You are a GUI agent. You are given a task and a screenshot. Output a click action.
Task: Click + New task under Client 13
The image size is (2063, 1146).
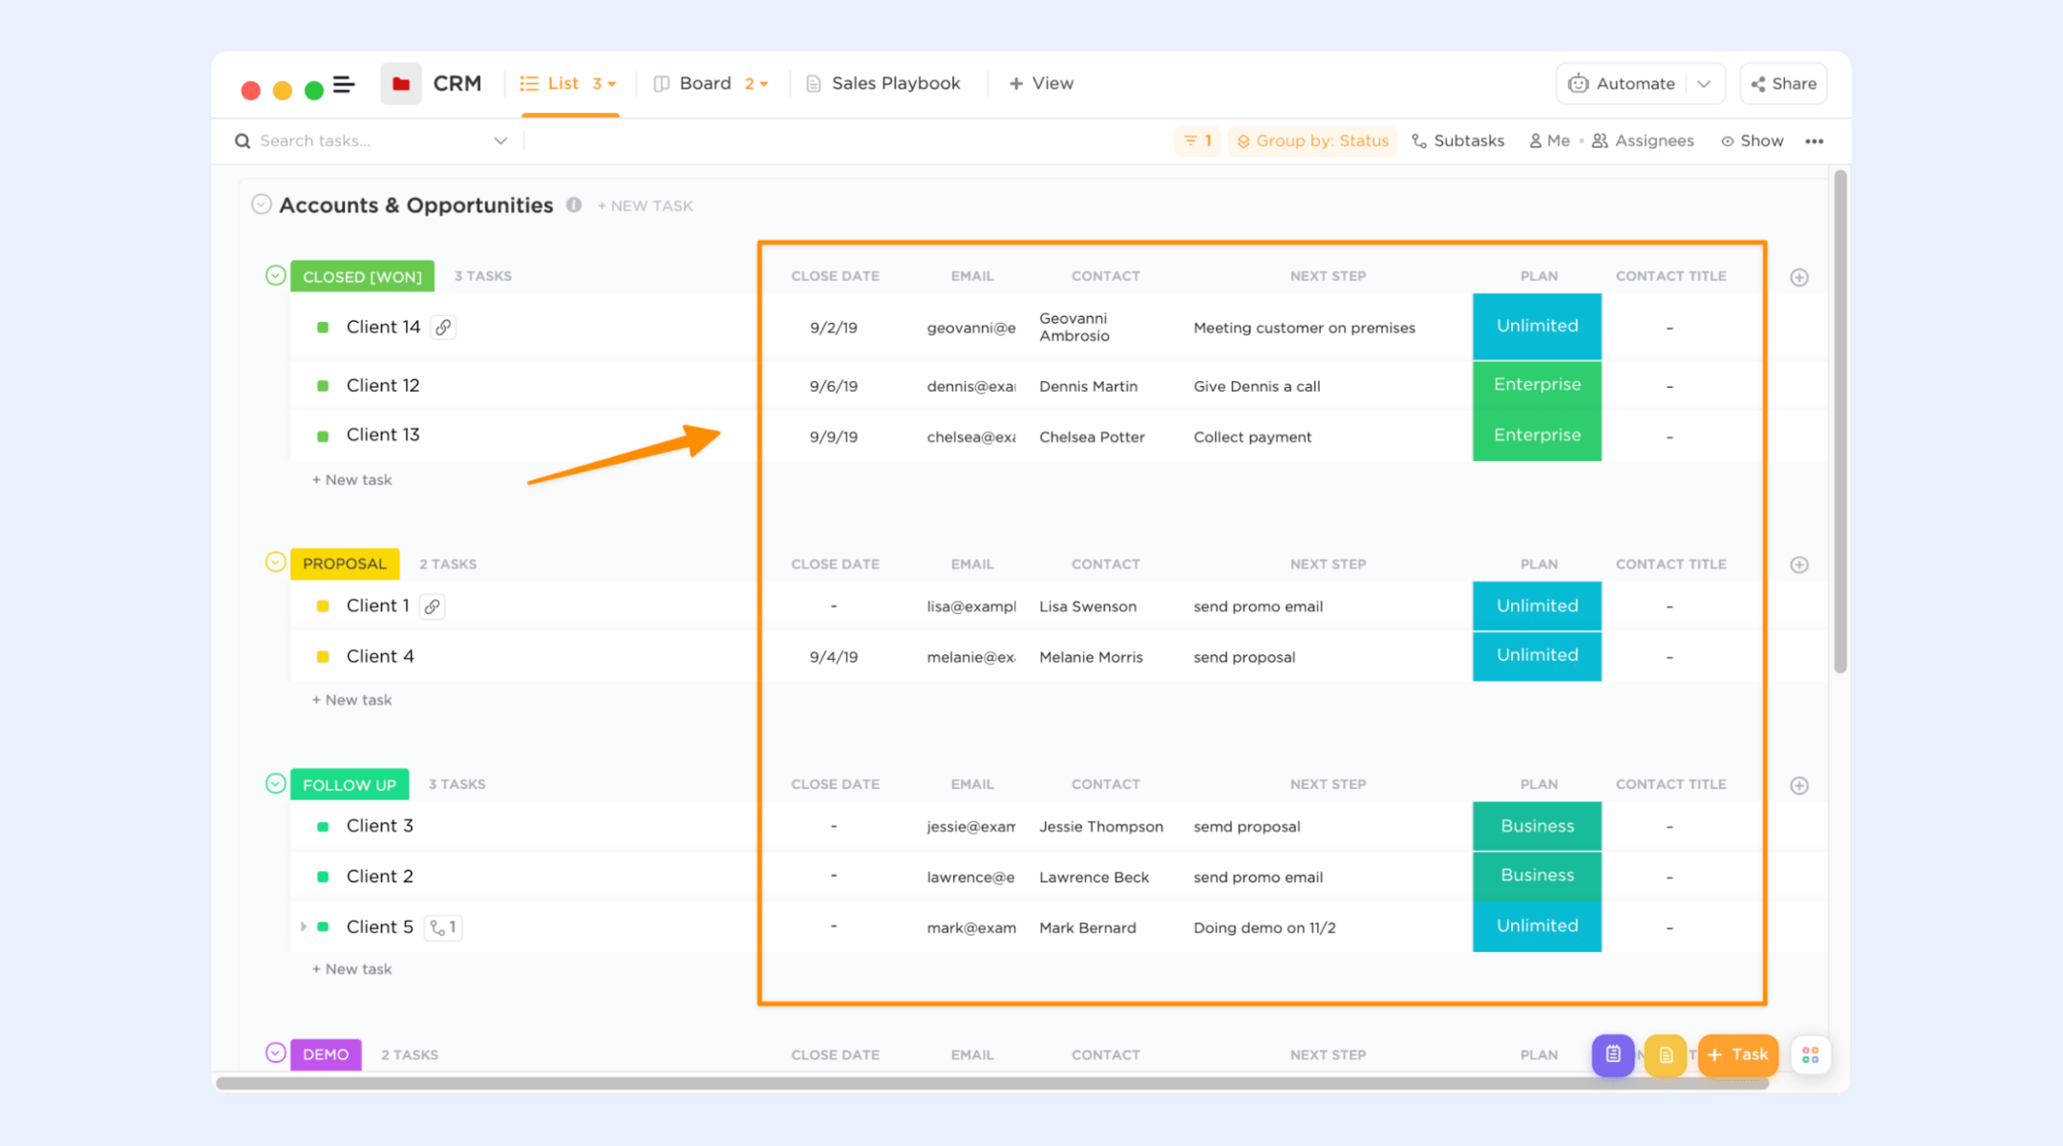coord(352,480)
